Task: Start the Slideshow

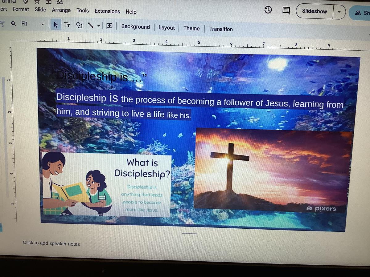Action: [314, 11]
